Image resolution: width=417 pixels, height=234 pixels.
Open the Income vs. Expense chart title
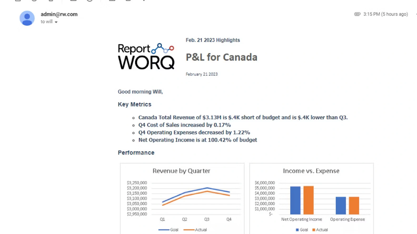coord(311,171)
